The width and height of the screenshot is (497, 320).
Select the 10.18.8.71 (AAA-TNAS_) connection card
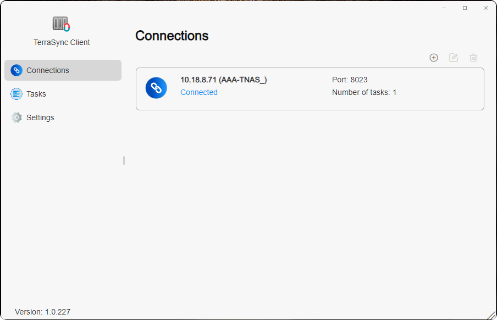(x=310, y=88)
